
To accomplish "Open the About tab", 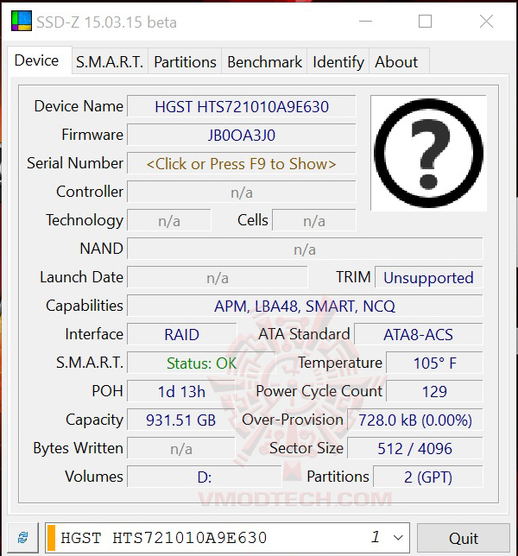I will tap(396, 62).
